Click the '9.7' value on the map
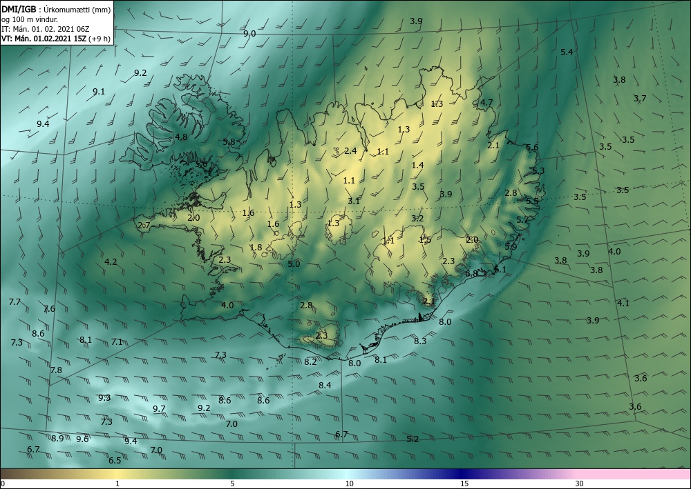This screenshot has width=691, height=489. pos(159,408)
